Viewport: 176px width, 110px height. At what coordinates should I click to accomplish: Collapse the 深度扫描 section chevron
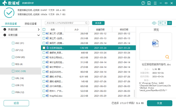click(x=38, y=35)
